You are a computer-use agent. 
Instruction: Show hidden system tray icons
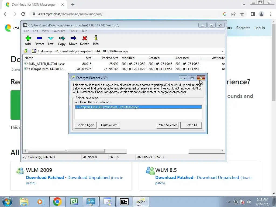(x=229, y=202)
